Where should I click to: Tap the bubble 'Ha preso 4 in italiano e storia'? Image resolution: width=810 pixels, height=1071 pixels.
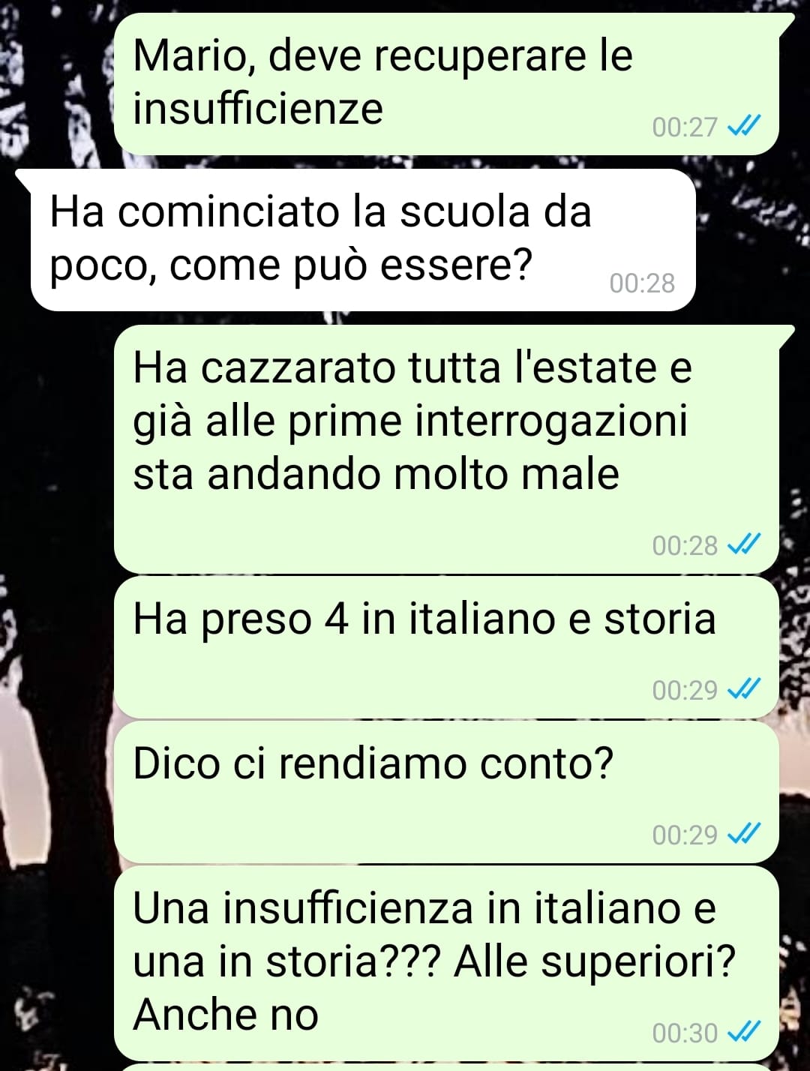coord(446,647)
